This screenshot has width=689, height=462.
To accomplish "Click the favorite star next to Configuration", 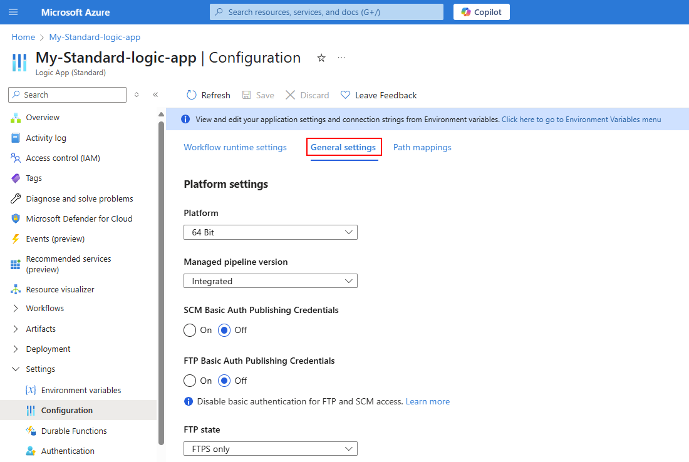I will [321, 58].
